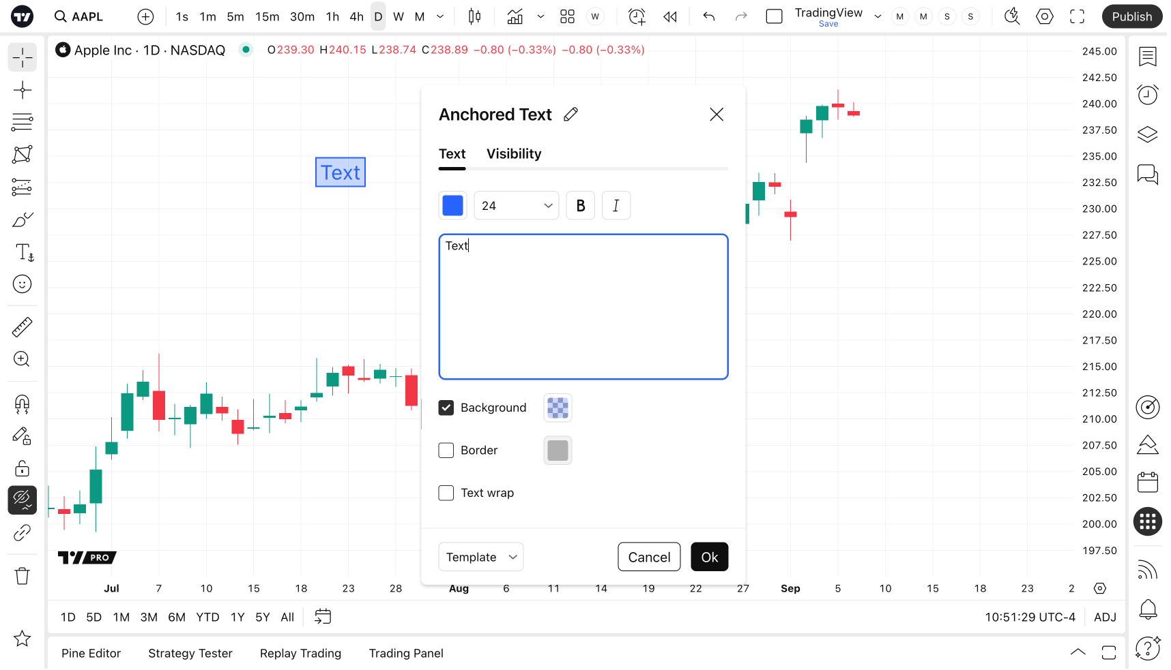This screenshot has width=1171, height=670.
Task: Open the Replay Trading tab
Action: tap(301, 653)
